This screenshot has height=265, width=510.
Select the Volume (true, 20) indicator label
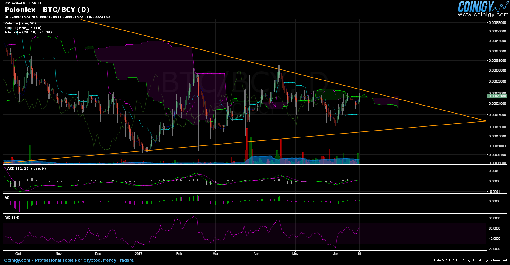[20, 23]
